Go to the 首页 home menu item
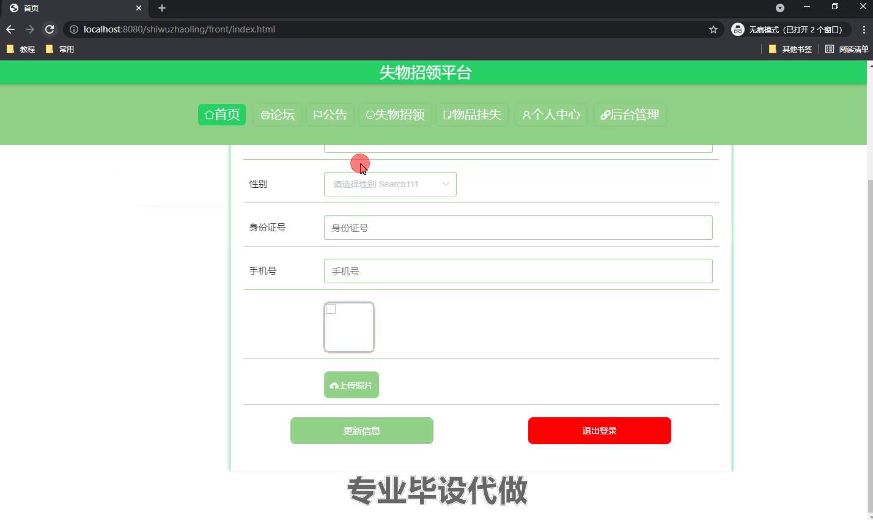The height and width of the screenshot is (520, 873). point(222,114)
